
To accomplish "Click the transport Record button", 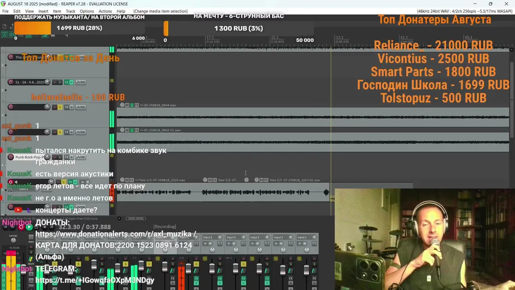I will click(x=21, y=227).
